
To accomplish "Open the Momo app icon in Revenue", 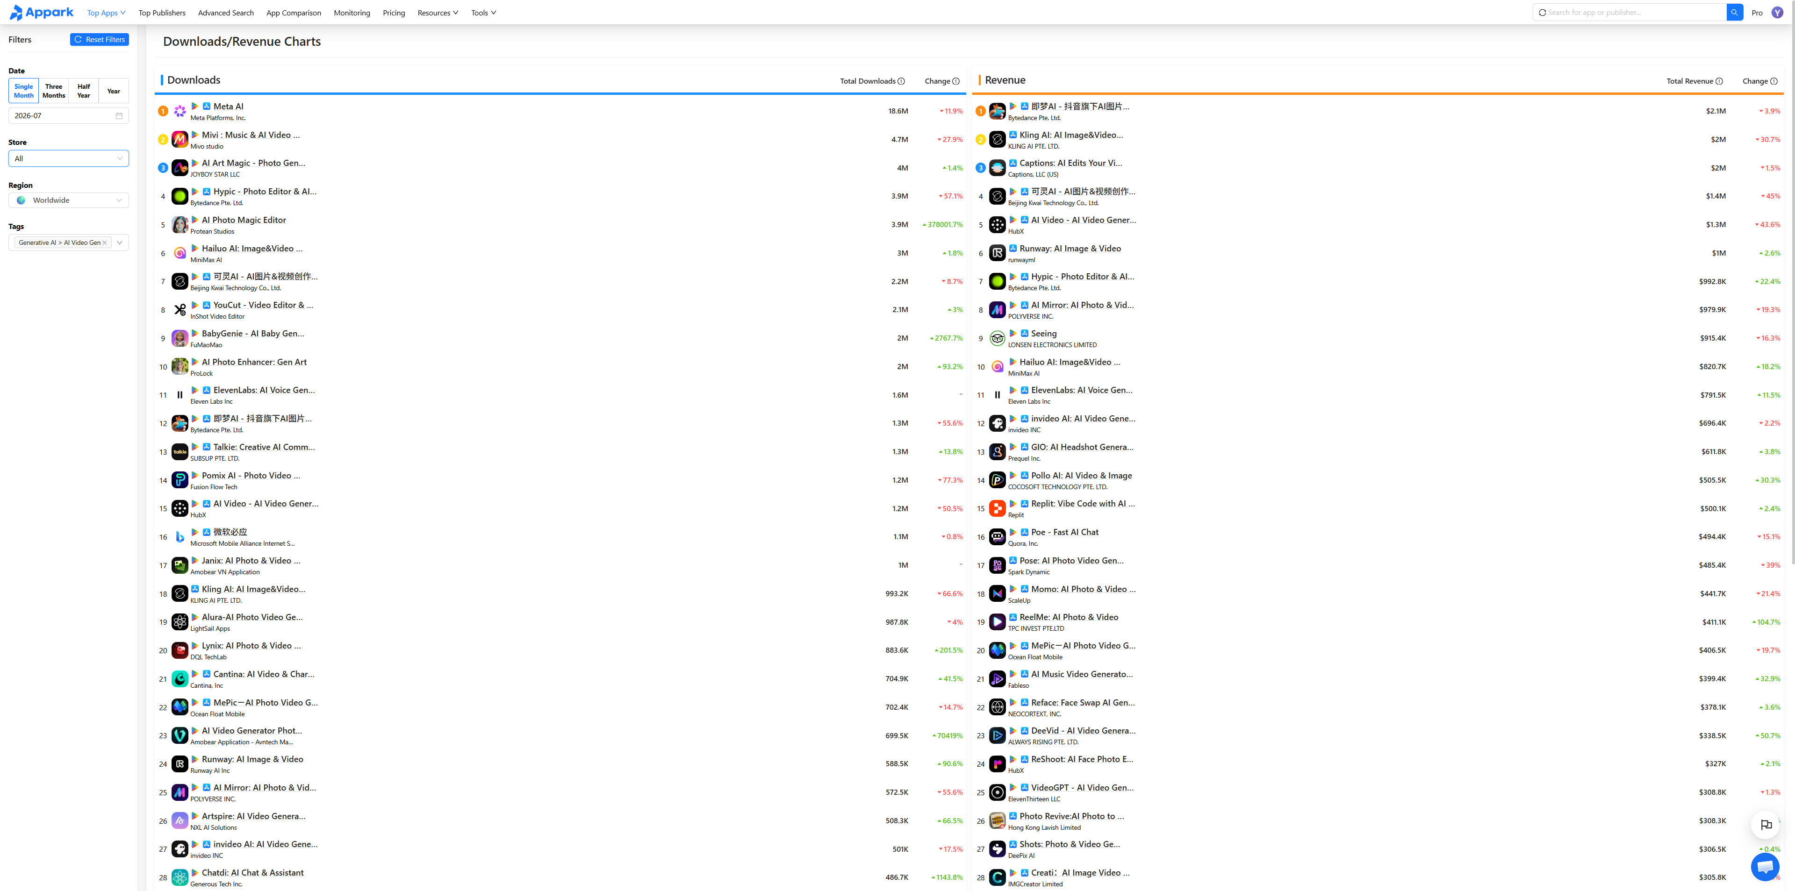I will tap(997, 593).
